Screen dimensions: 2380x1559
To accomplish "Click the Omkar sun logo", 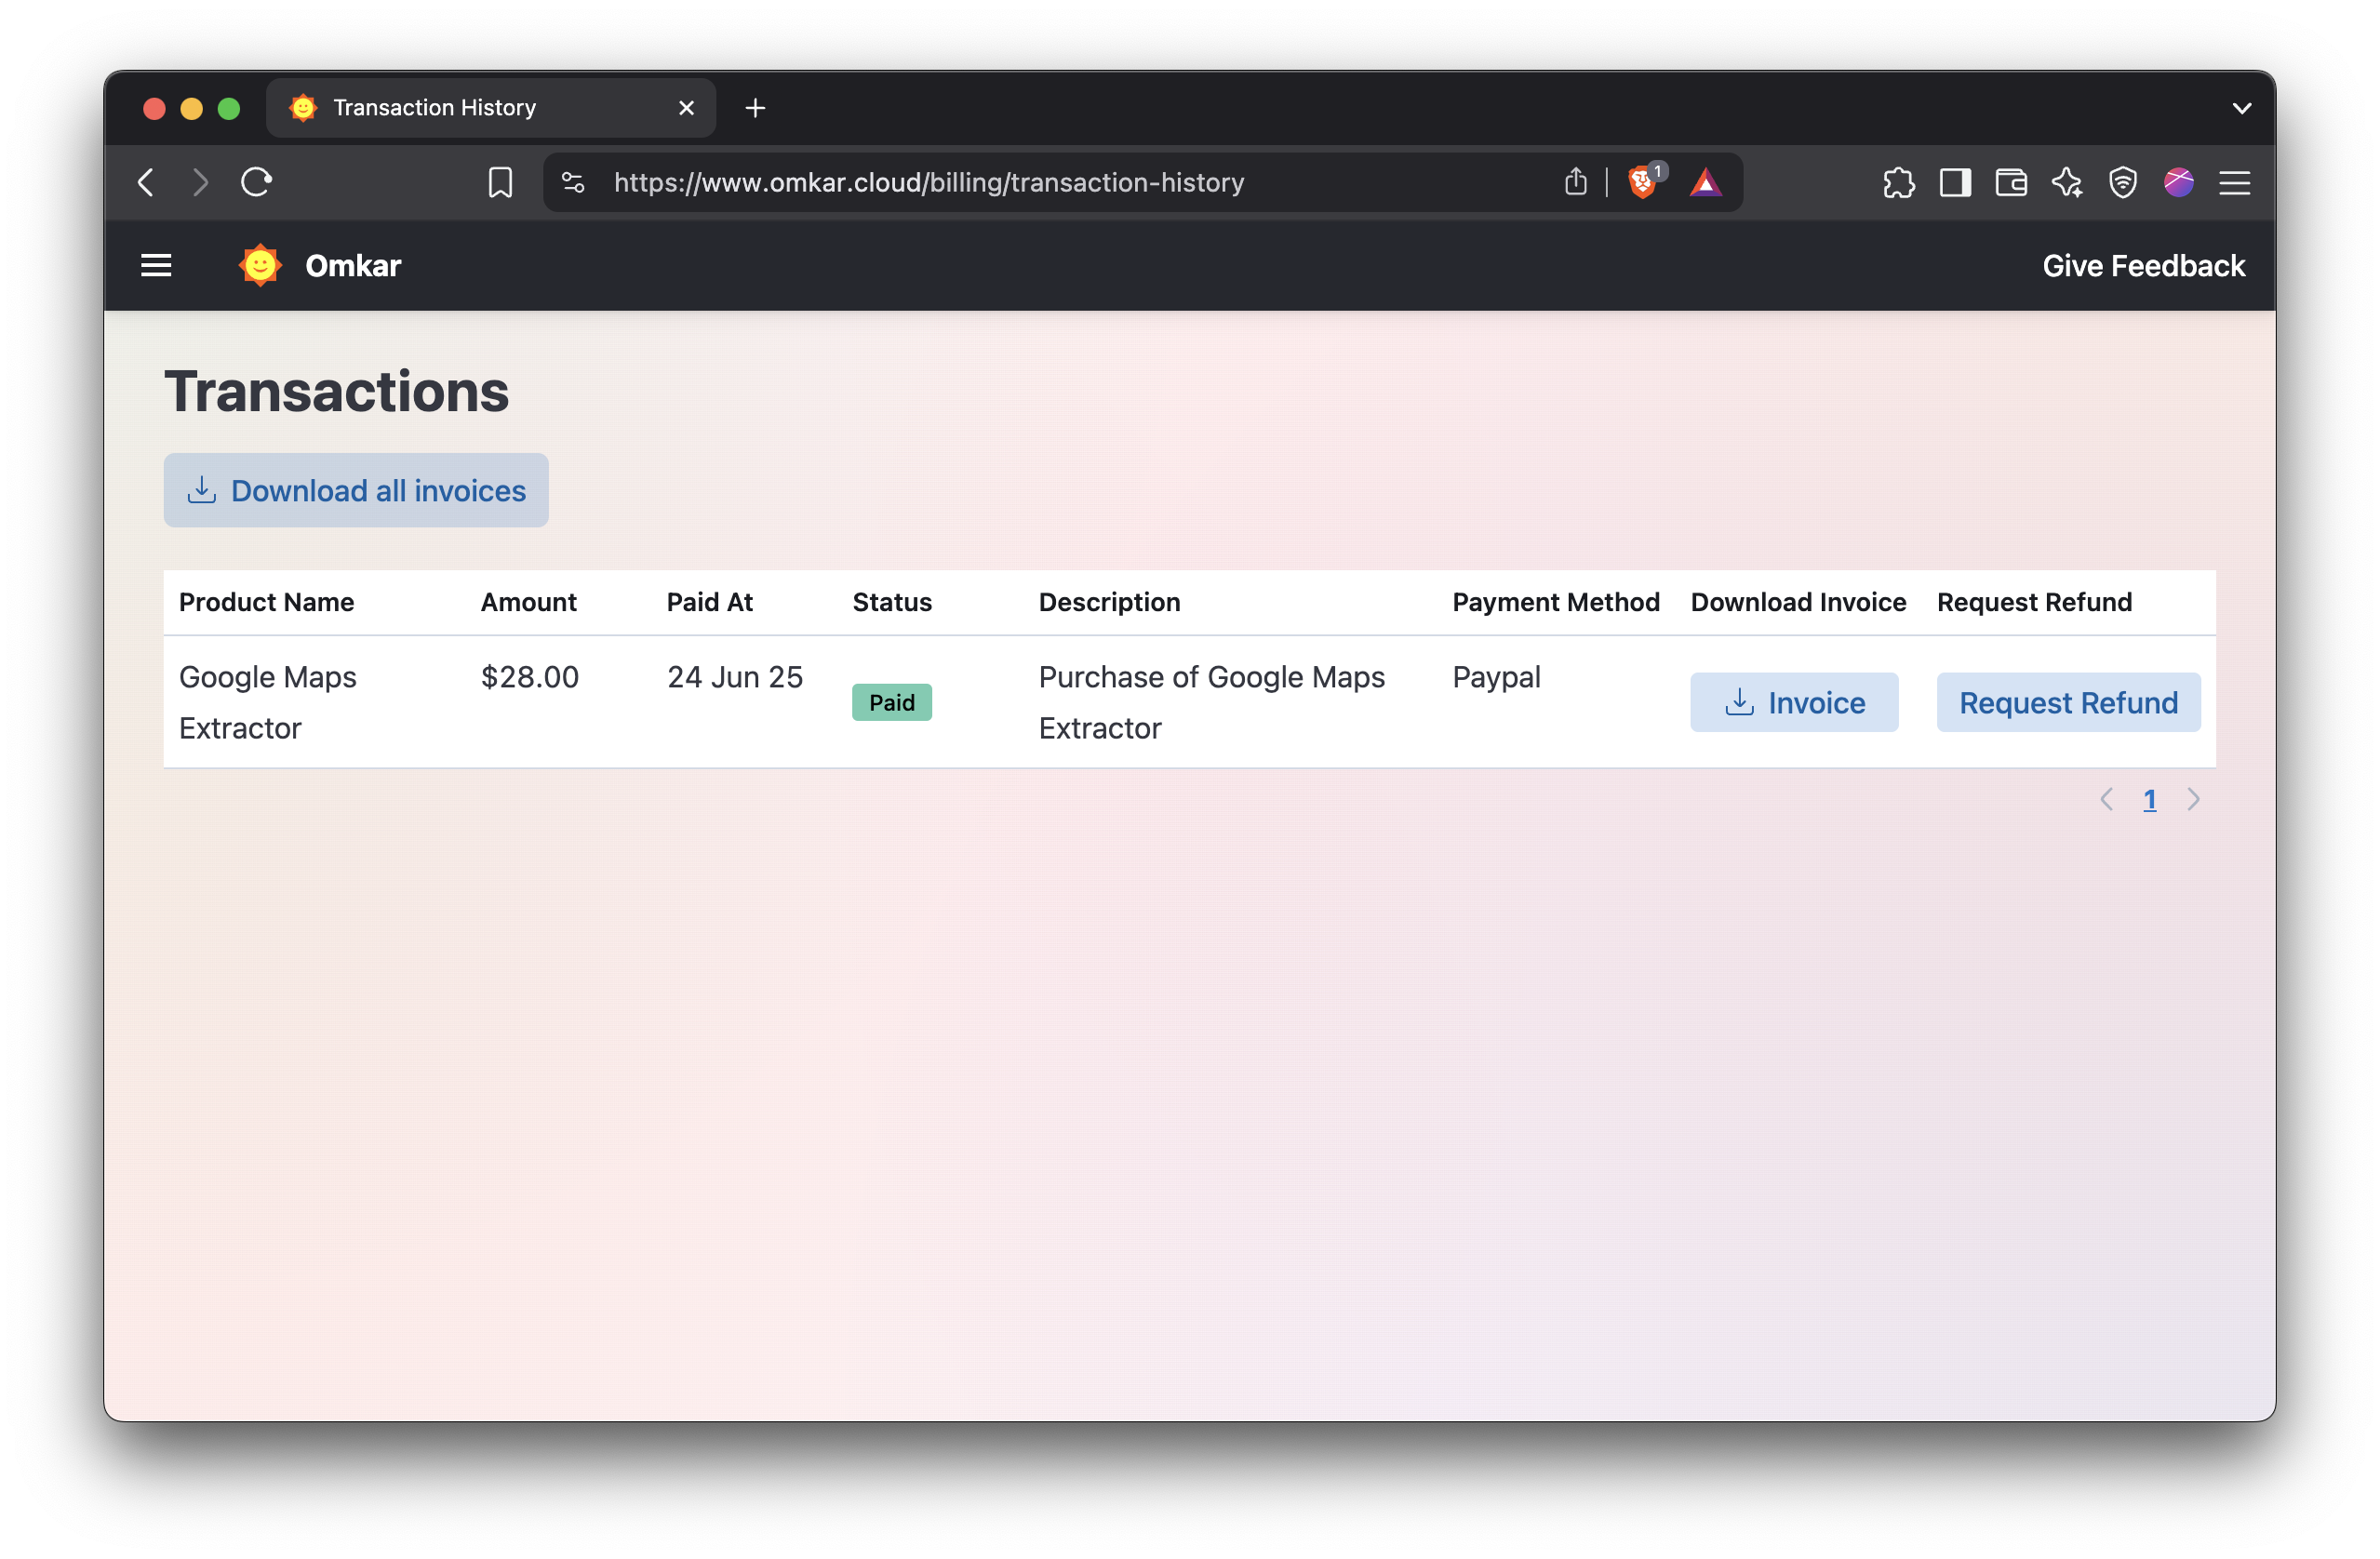I will [260, 265].
